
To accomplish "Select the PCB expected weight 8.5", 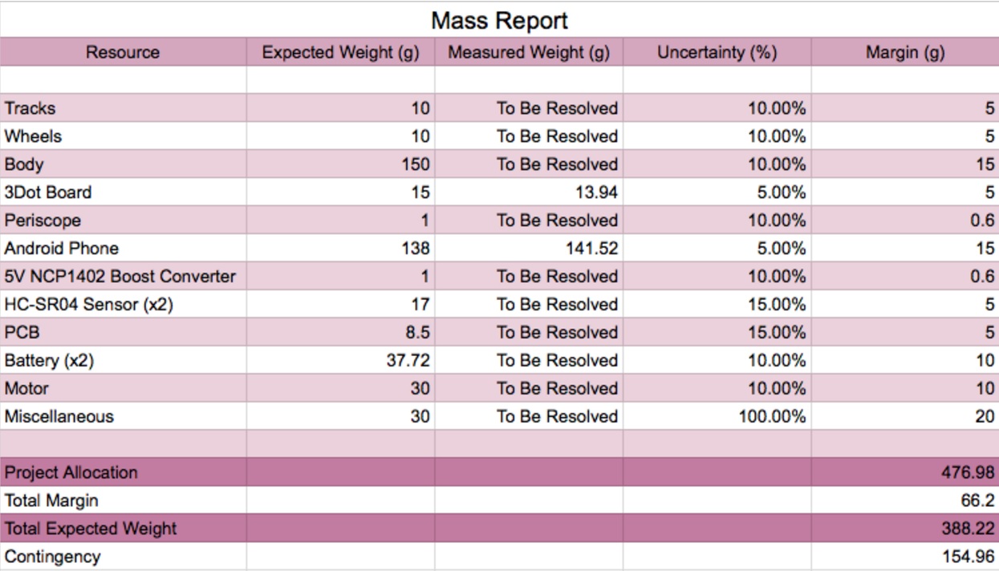I will click(x=340, y=332).
